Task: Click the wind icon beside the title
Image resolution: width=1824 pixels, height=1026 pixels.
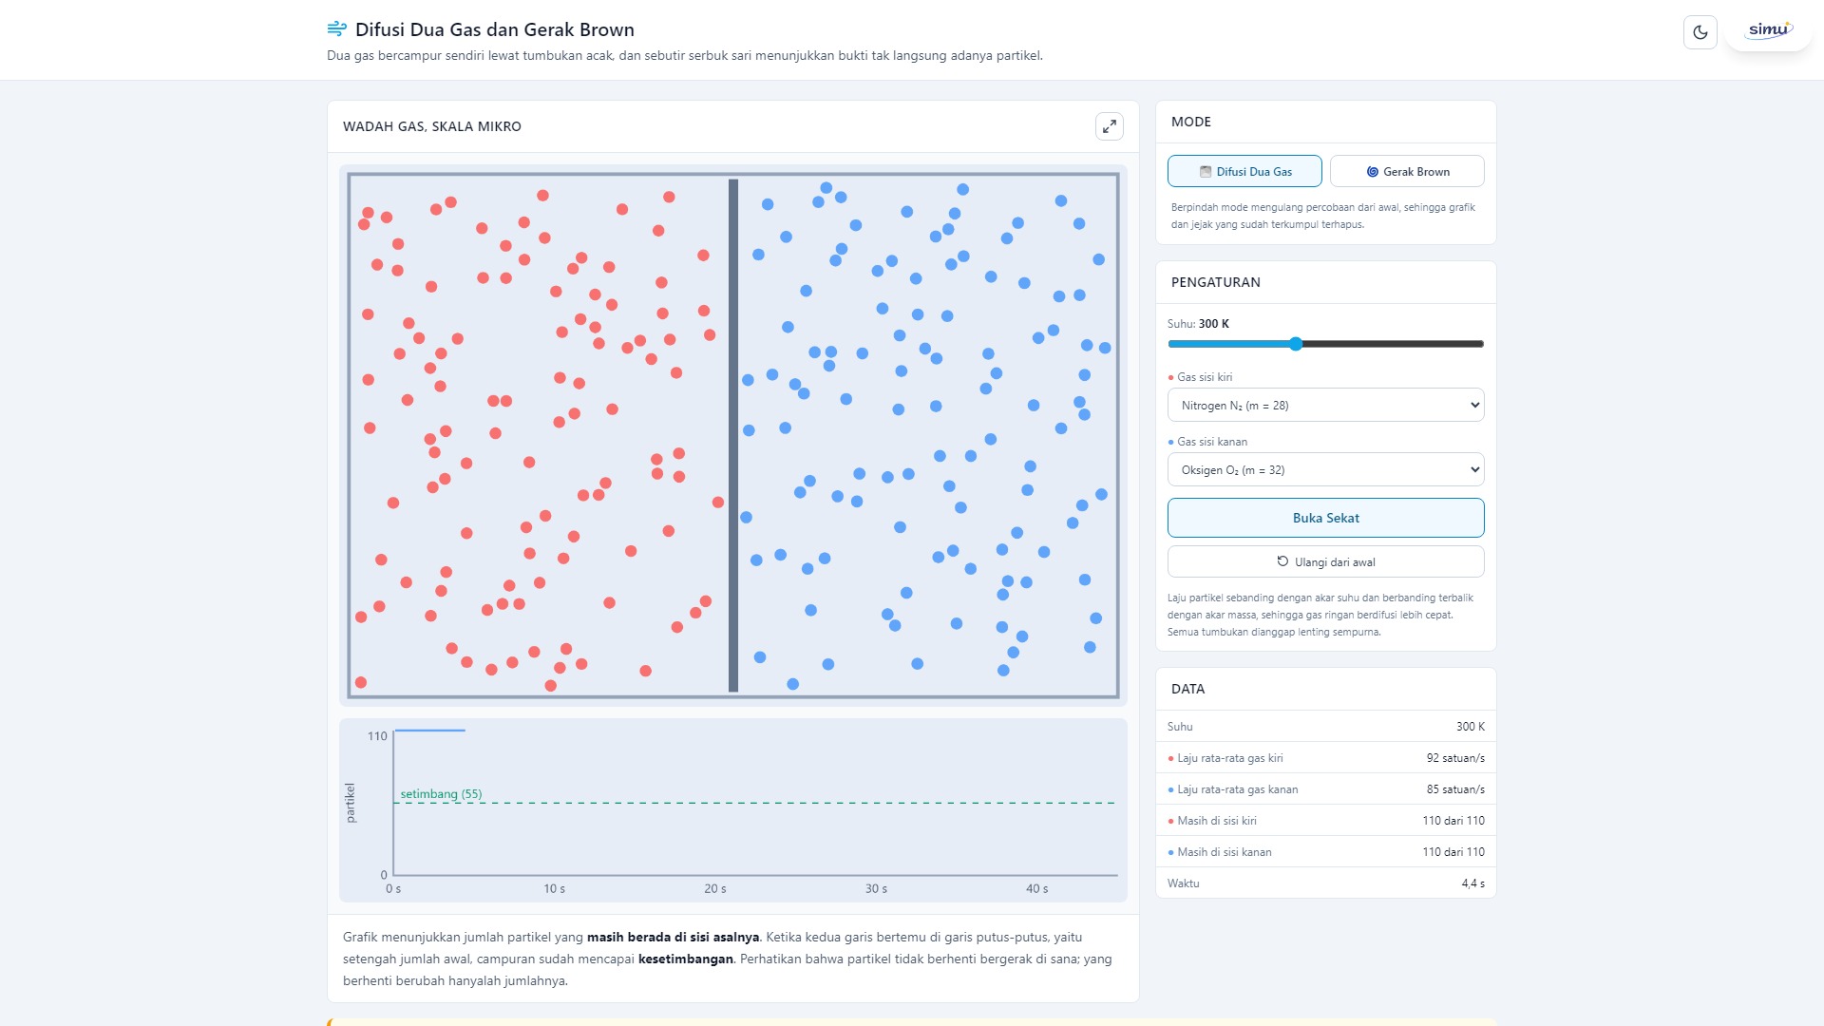Action: pos(336,28)
